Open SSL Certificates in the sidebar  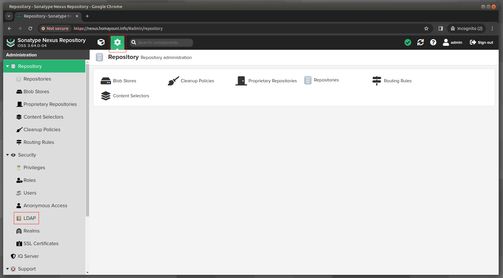[x=44, y=243]
